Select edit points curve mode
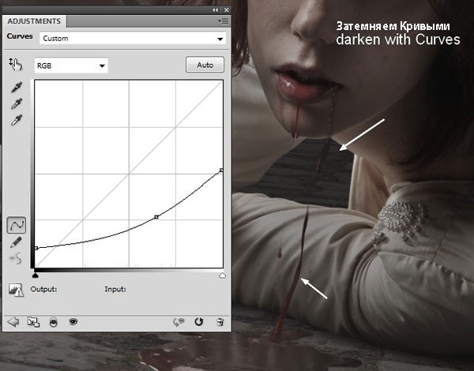Image resolution: width=474 pixels, height=371 pixels. coord(17,225)
